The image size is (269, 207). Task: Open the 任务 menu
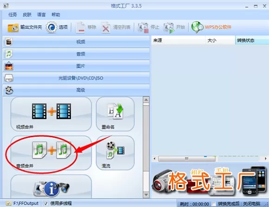point(13,14)
